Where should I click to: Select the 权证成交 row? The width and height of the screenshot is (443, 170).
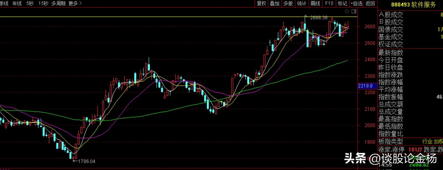[410, 44]
